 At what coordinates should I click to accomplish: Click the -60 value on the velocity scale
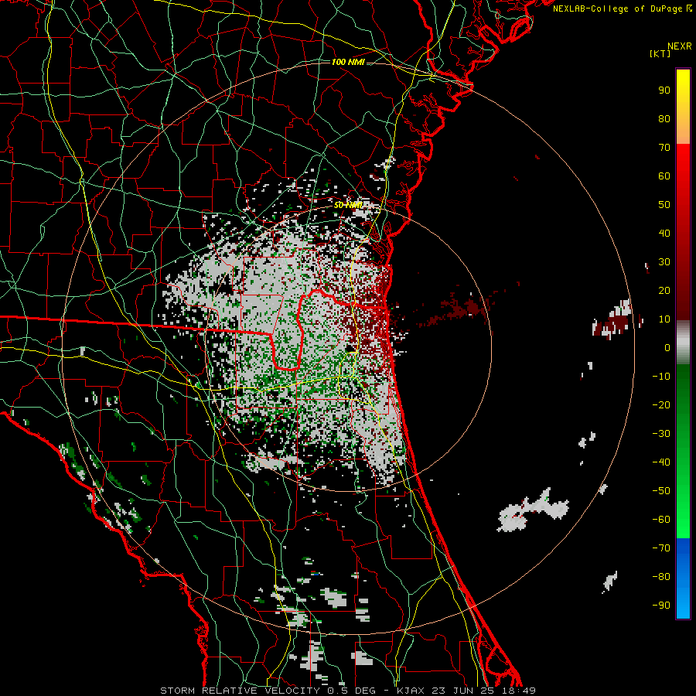(x=661, y=520)
